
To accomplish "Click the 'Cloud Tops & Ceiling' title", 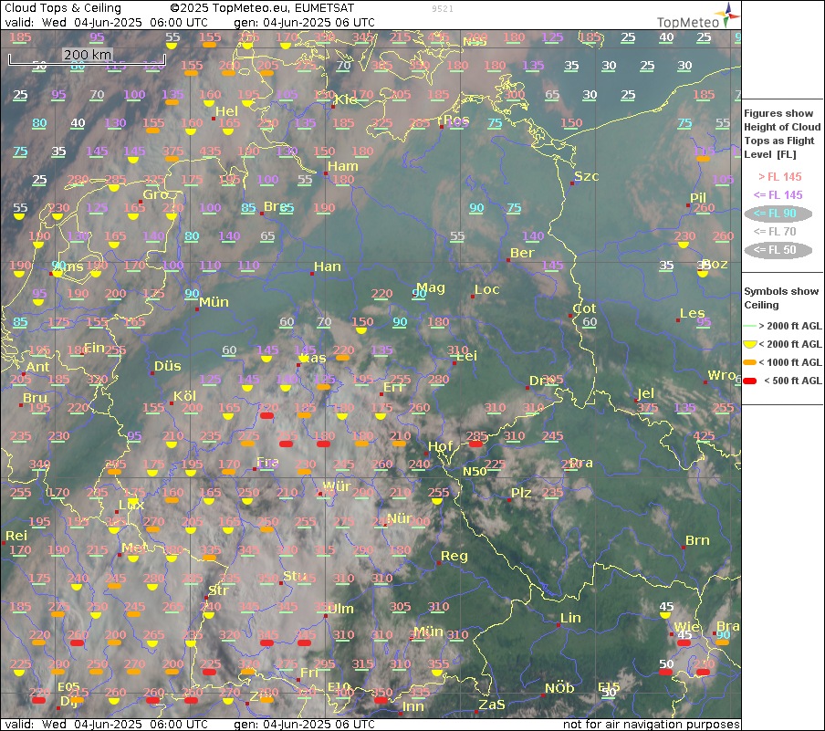I will (63, 8).
